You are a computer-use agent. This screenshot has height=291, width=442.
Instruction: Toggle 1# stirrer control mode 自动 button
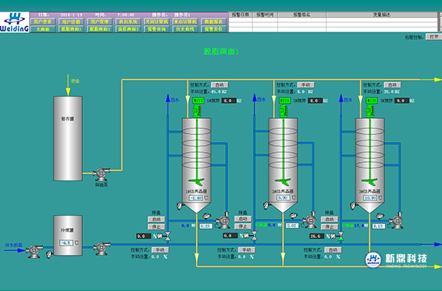tap(220, 84)
